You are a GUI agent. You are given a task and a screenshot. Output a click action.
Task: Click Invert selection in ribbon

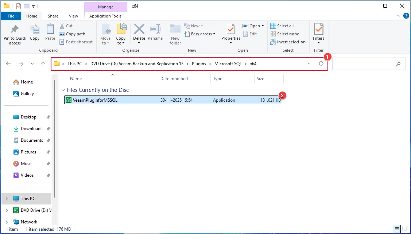pyautogui.click(x=288, y=42)
